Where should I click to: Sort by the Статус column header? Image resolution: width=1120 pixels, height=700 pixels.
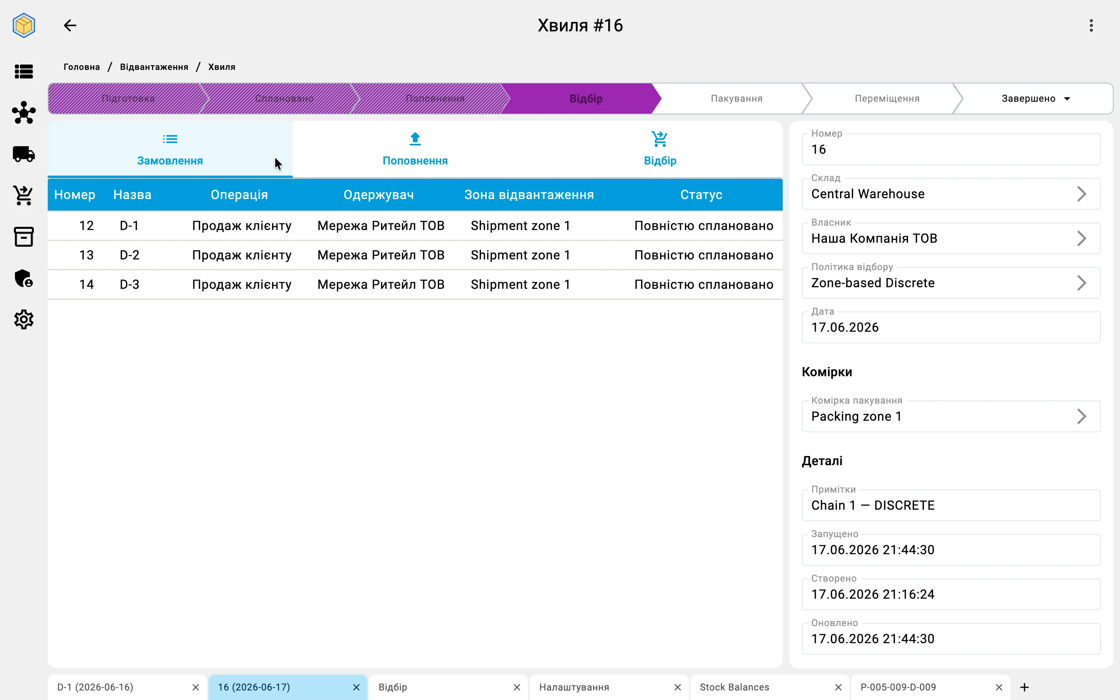click(701, 195)
